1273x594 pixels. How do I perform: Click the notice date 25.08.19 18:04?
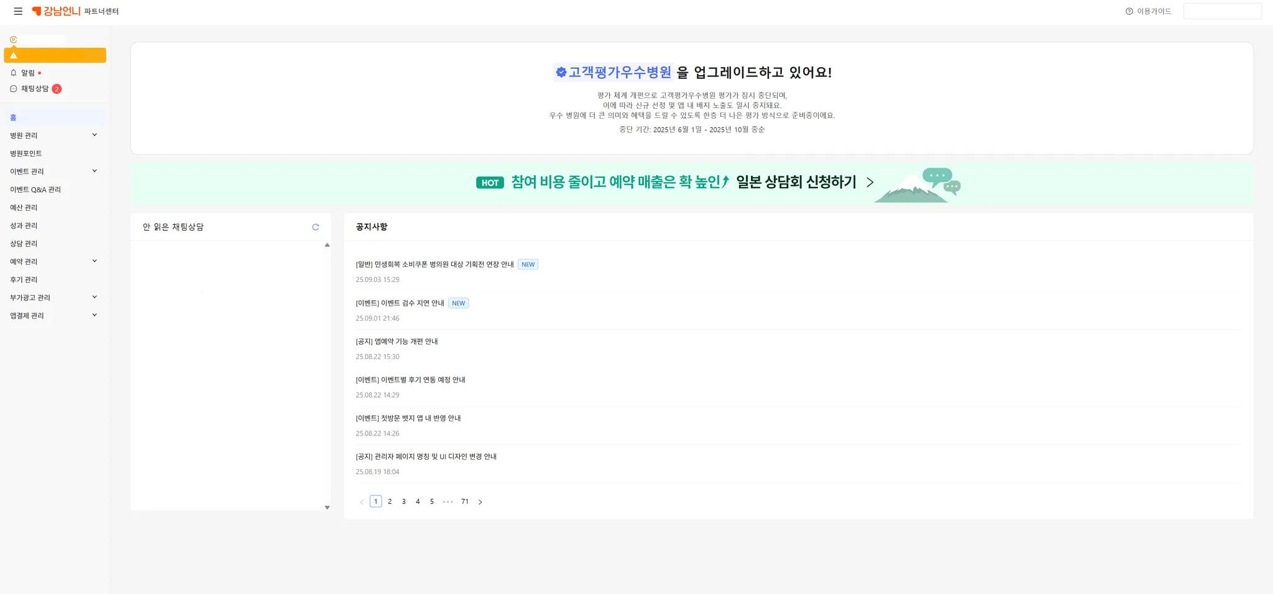[x=377, y=472]
